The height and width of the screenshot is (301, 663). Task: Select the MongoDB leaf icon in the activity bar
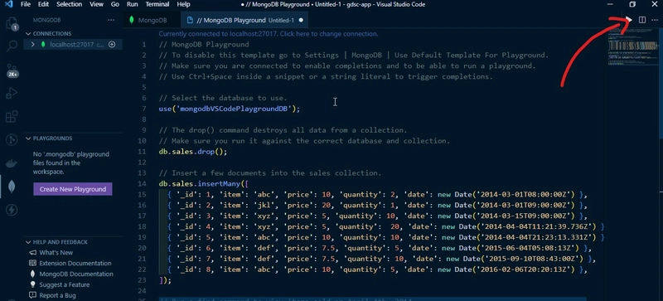12,187
